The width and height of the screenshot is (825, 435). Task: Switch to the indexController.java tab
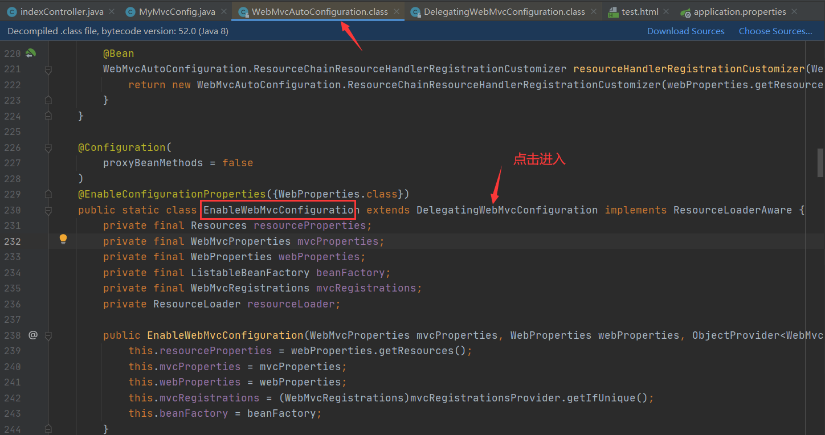(62, 11)
